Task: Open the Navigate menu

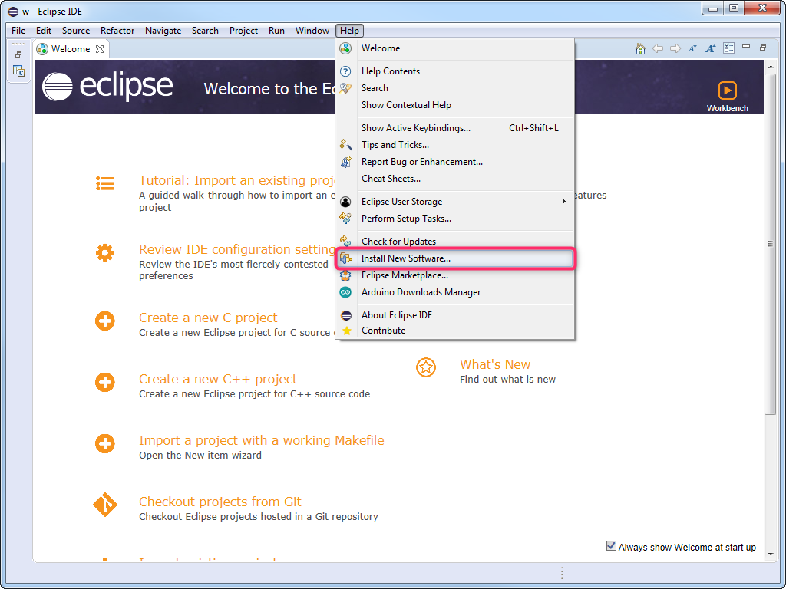Action: [x=163, y=31]
